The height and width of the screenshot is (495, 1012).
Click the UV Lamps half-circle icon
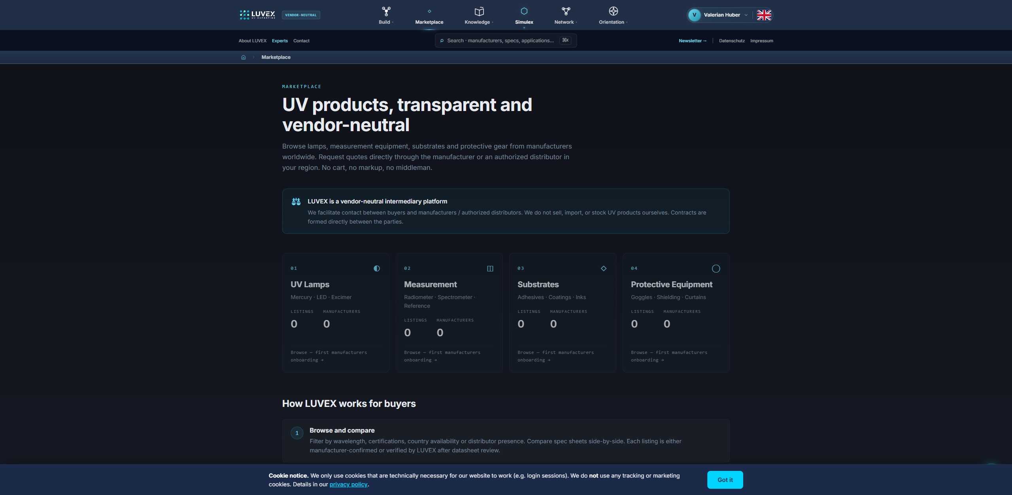click(377, 269)
